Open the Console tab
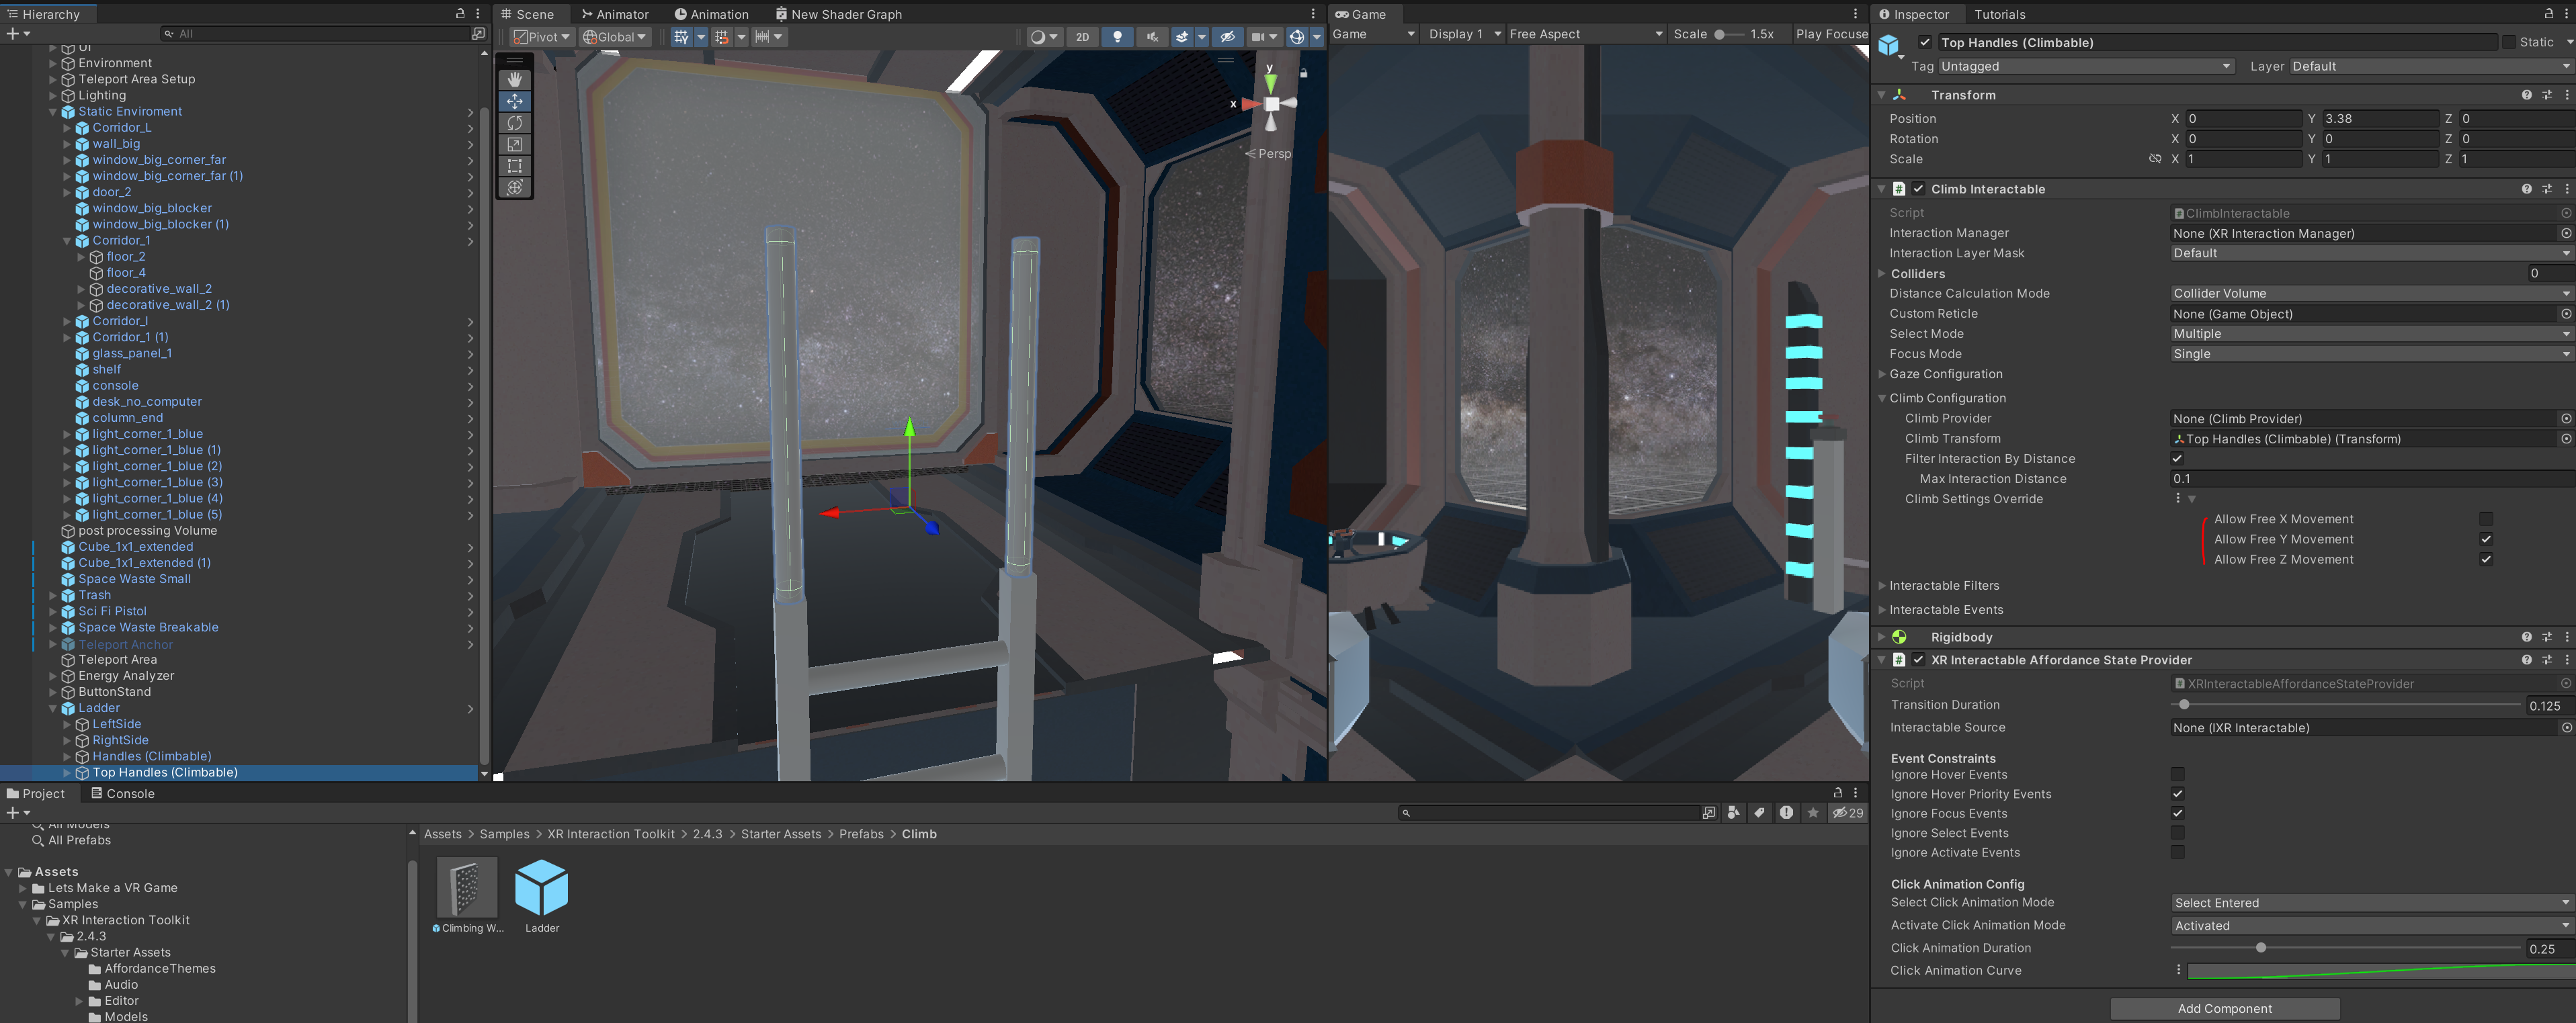 tap(123, 793)
